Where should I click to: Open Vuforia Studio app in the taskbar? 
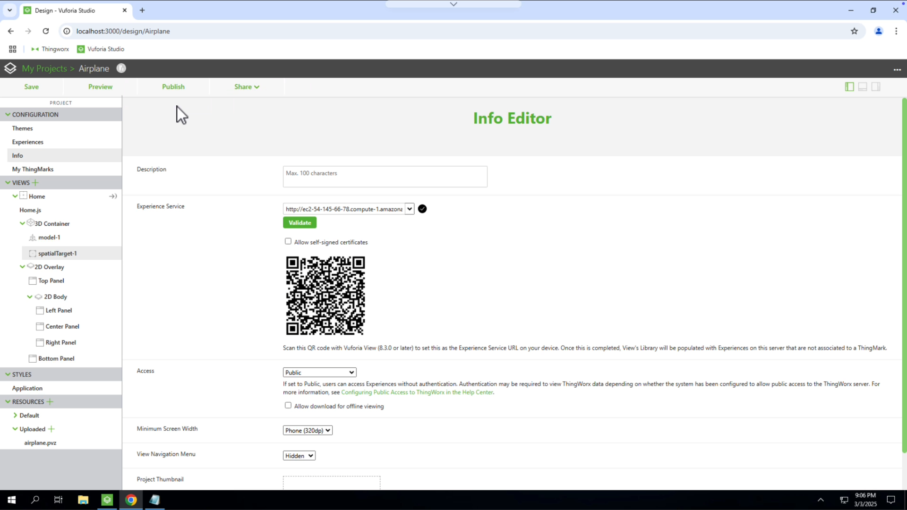pos(107,500)
